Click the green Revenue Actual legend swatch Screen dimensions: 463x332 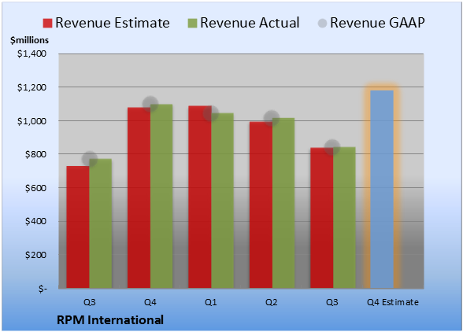pos(192,23)
